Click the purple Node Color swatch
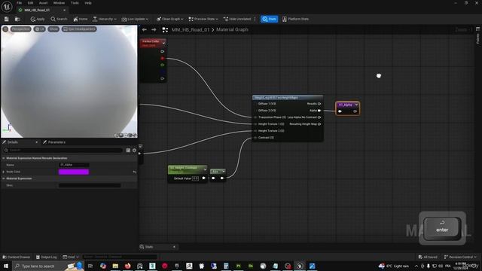This screenshot has width=482, height=271. [x=74, y=172]
